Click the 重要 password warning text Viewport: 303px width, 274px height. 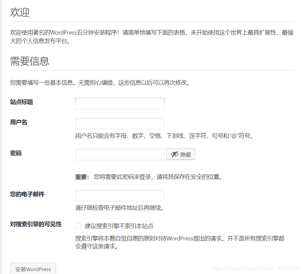pos(149,177)
